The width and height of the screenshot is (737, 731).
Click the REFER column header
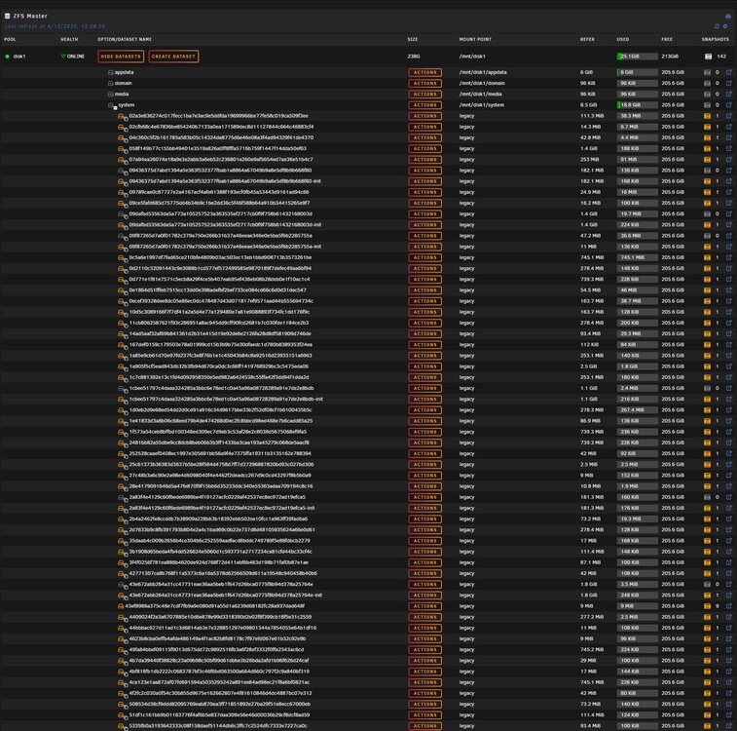click(587, 40)
